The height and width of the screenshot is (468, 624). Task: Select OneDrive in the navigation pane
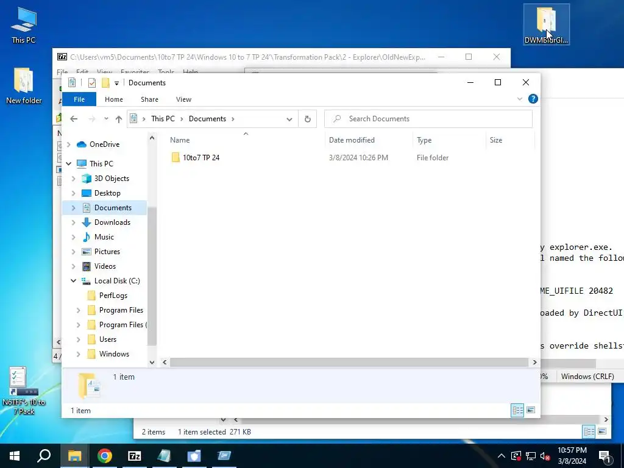[x=104, y=144]
